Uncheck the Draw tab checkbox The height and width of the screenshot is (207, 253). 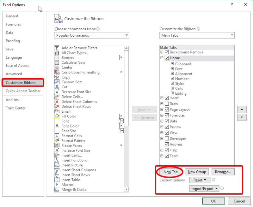(167, 103)
